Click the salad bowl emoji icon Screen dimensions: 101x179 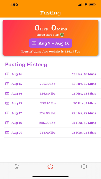point(62,35)
